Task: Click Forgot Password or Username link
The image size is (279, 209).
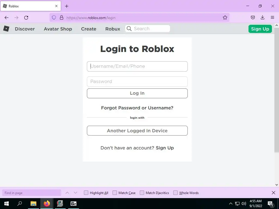Action: (x=137, y=108)
